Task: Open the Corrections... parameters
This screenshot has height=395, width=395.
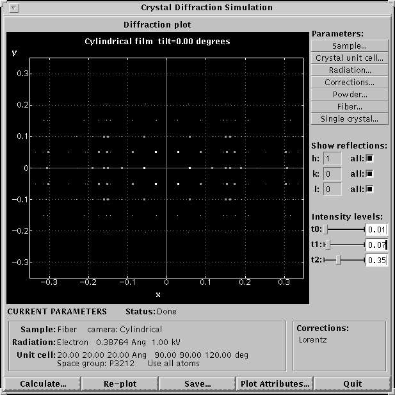Action: 350,82
